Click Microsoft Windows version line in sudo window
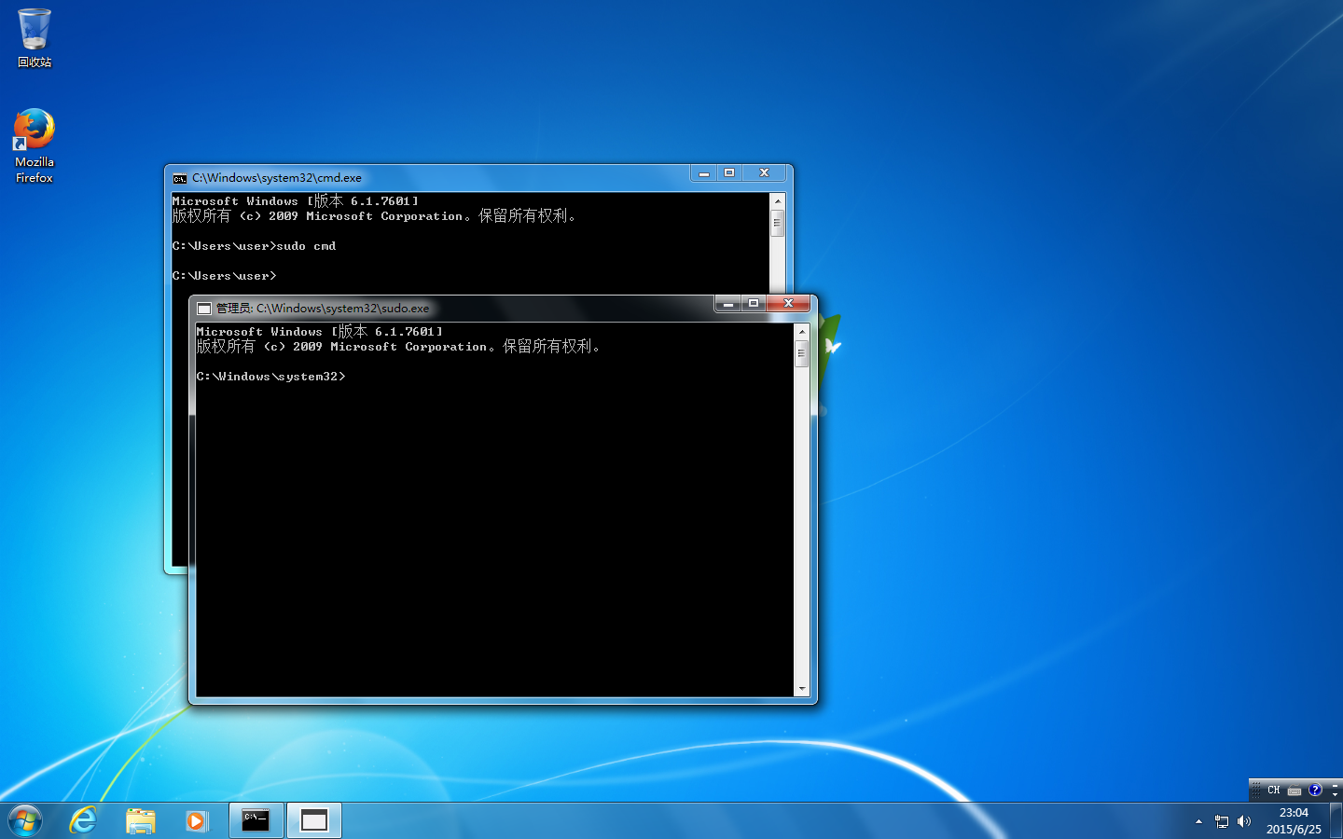 tap(320, 332)
